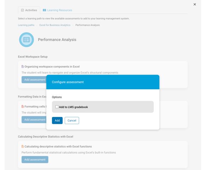
Task: Click the instruction text about selecting a learning path
Action: tap(74, 18)
